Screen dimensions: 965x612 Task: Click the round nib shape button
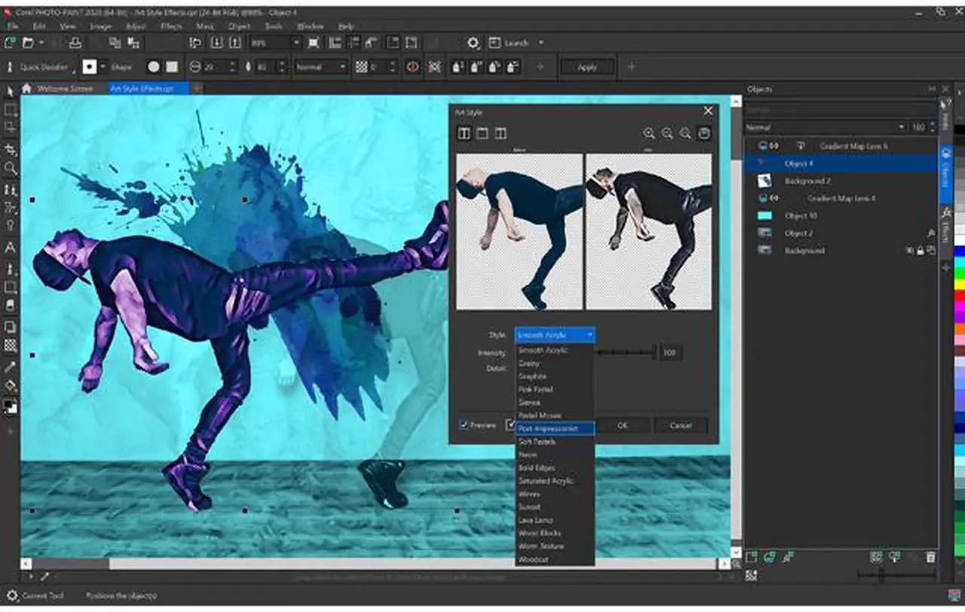[154, 67]
